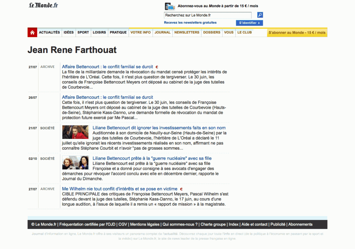Image resolution: width=355 pixels, height=249 pixels.
Task: Click the 02/10 date label
Action: (x=33, y=159)
